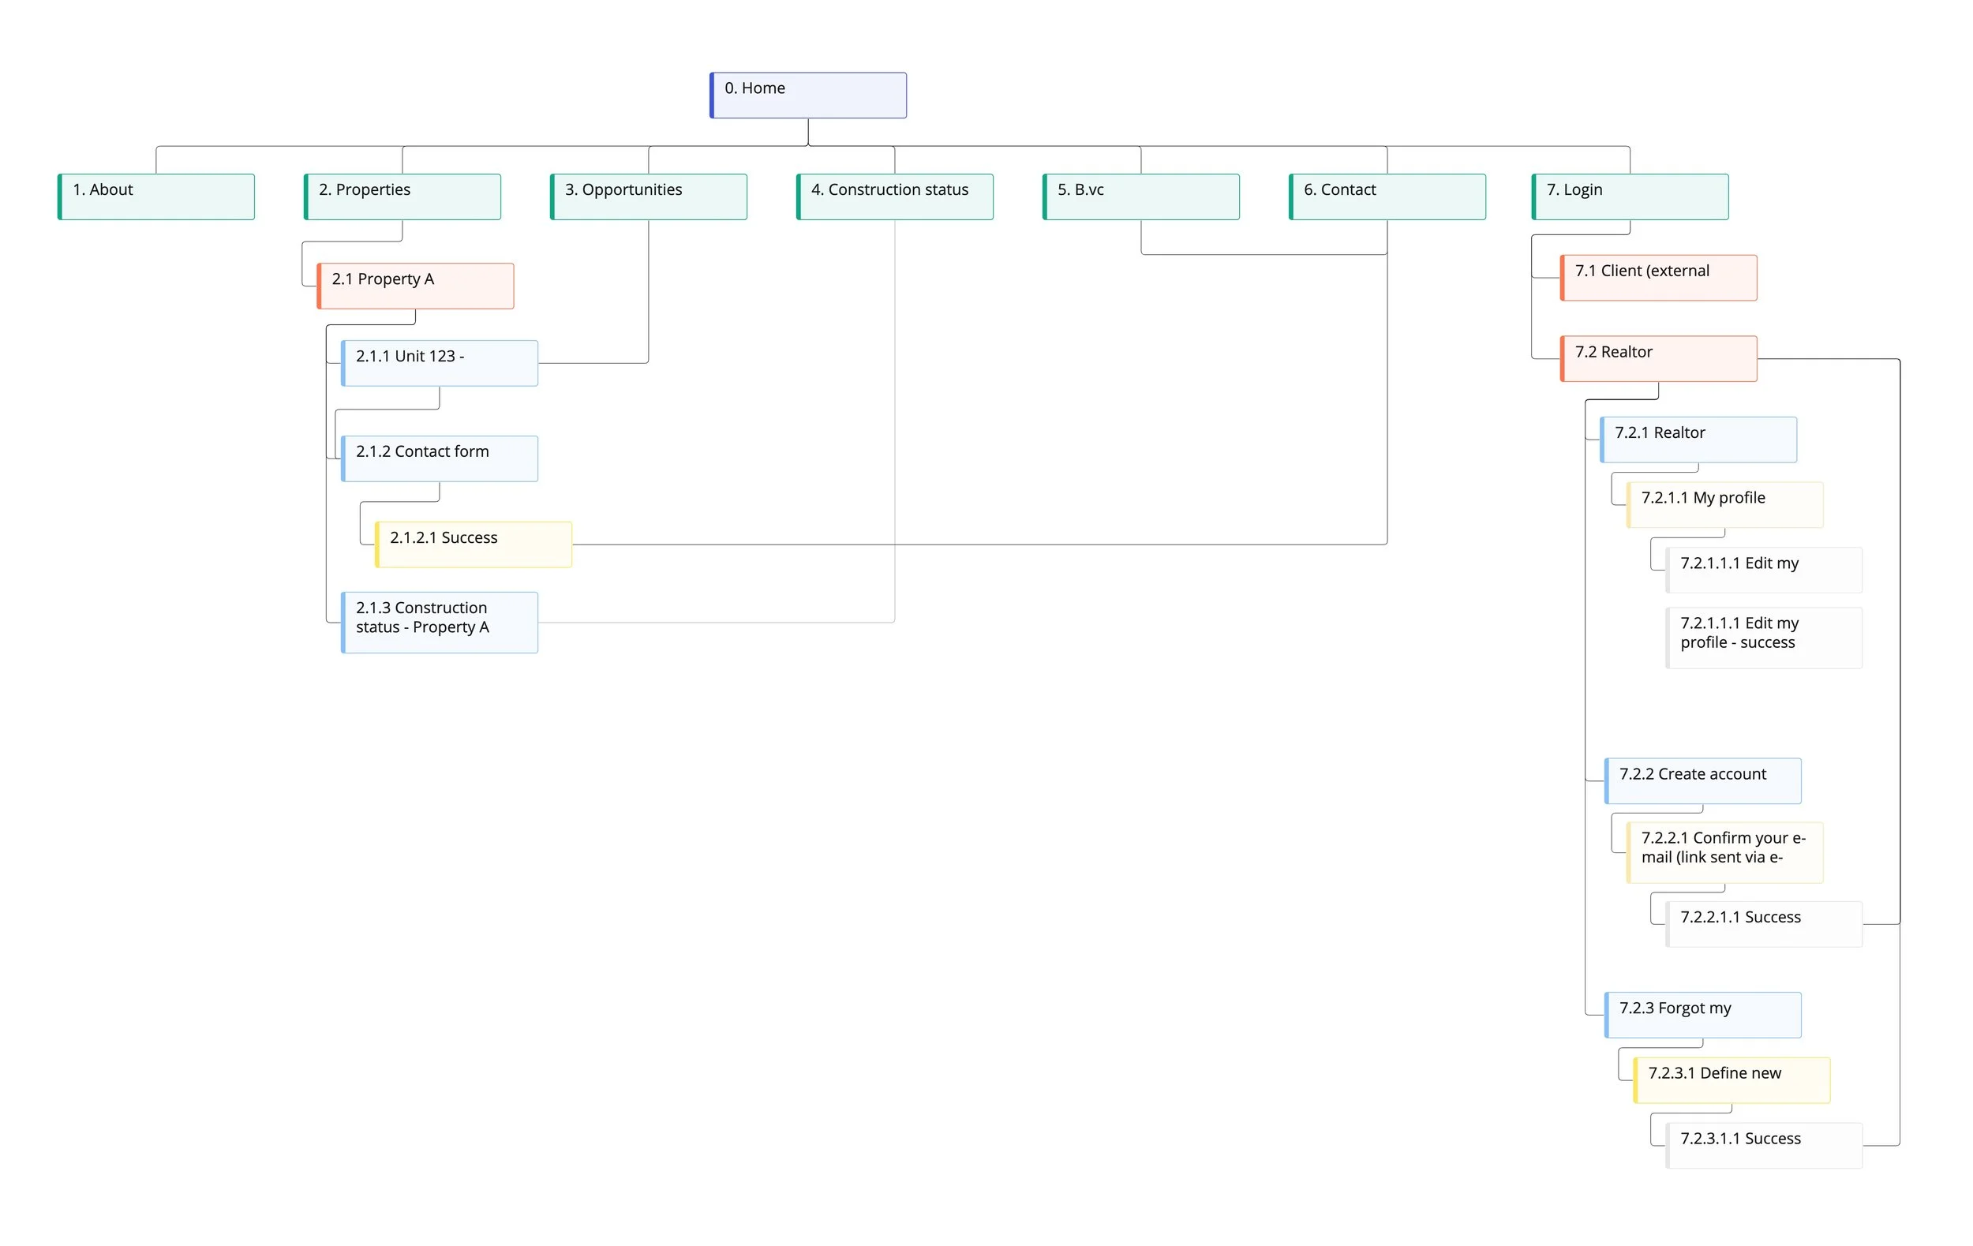Click the 5. B.vc node

pyautogui.click(x=1140, y=196)
